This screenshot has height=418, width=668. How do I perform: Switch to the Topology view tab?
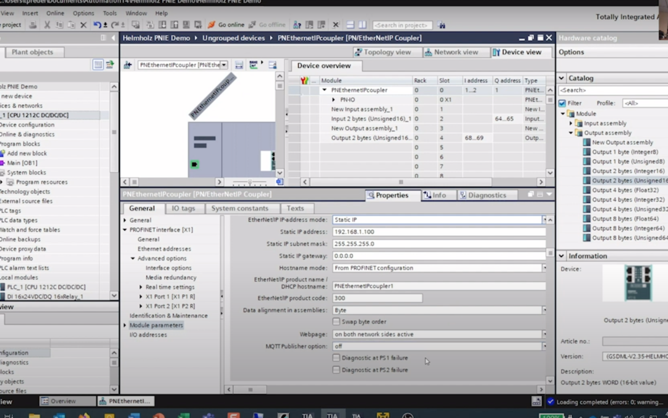387,52
